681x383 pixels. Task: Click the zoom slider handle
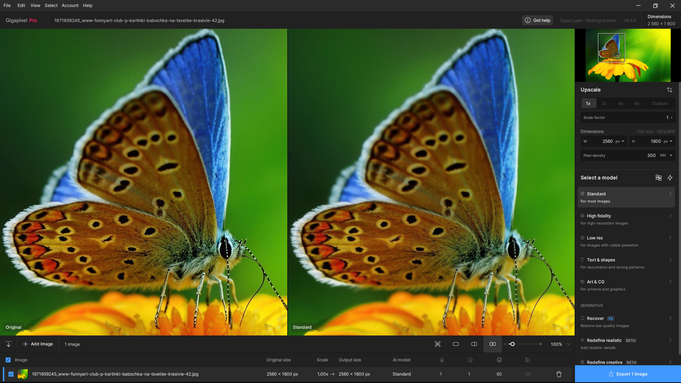click(x=512, y=344)
